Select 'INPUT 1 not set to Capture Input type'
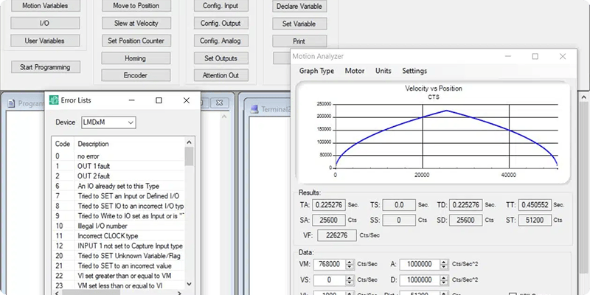This screenshot has width=590, height=295. point(118,246)
